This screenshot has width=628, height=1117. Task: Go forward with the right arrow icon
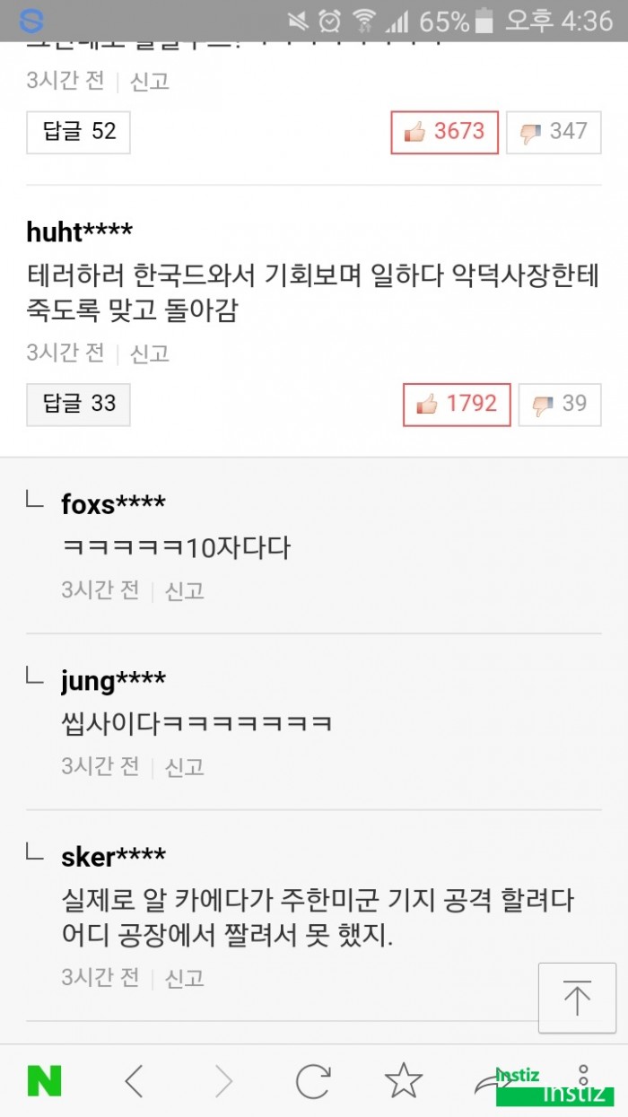click(x=222, y=1080)
